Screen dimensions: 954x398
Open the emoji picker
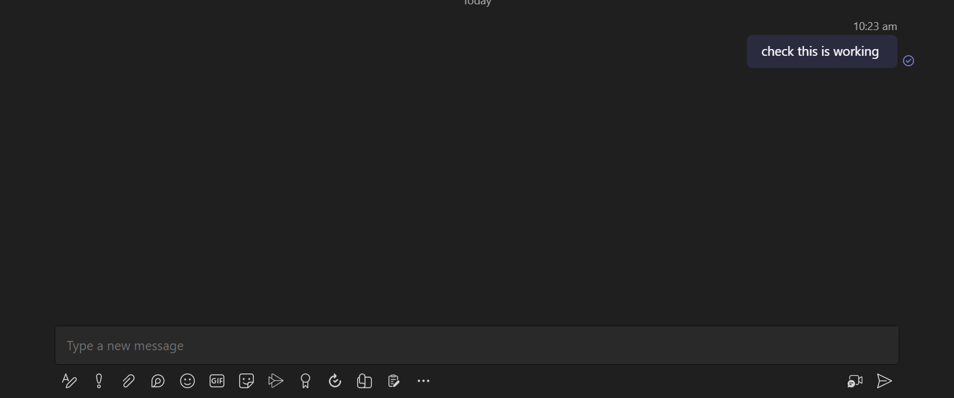tap(187, 381)
